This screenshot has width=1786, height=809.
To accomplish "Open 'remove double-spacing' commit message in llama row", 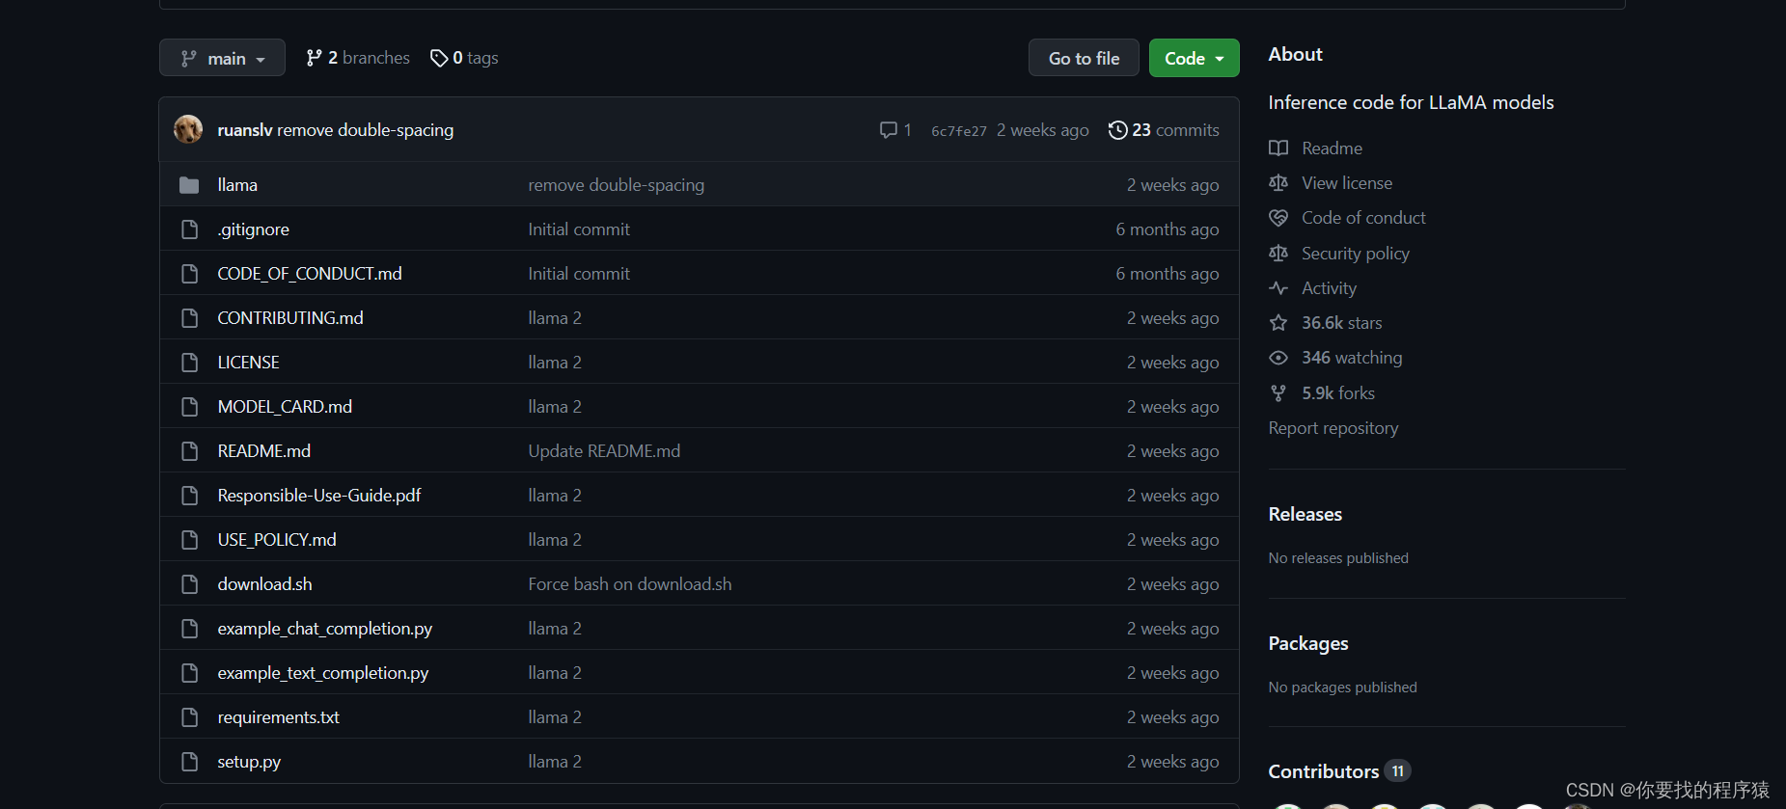I will [616, 184].
